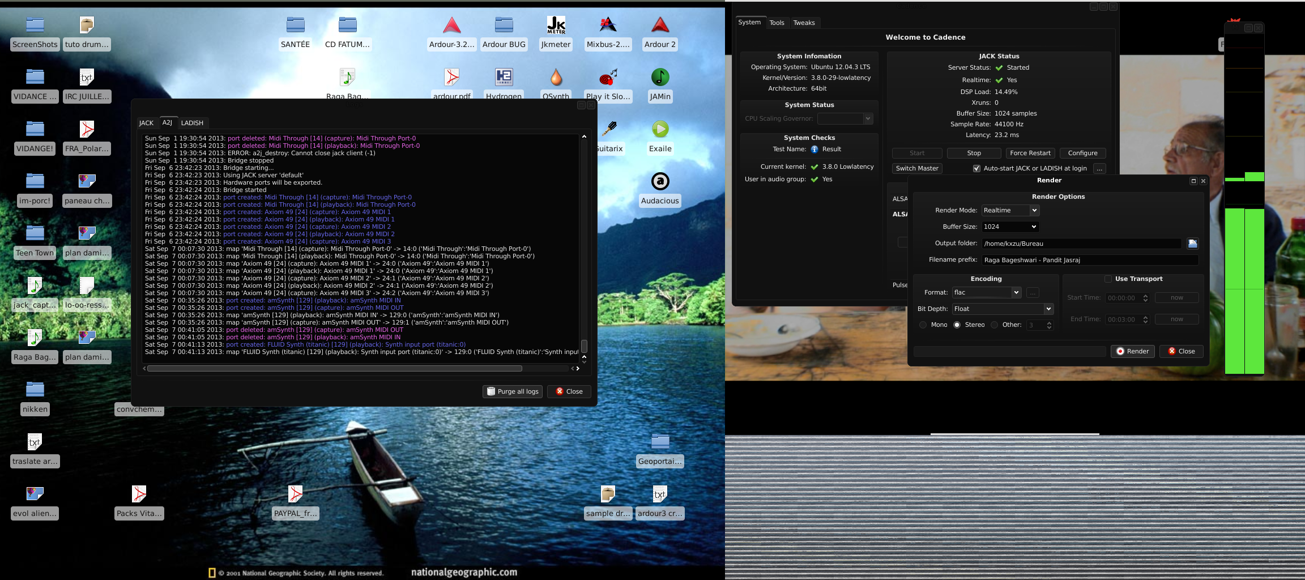Click the log horizontal scrollbar
Viewport: 1305px width, 580px height.
tap(334, 369)
